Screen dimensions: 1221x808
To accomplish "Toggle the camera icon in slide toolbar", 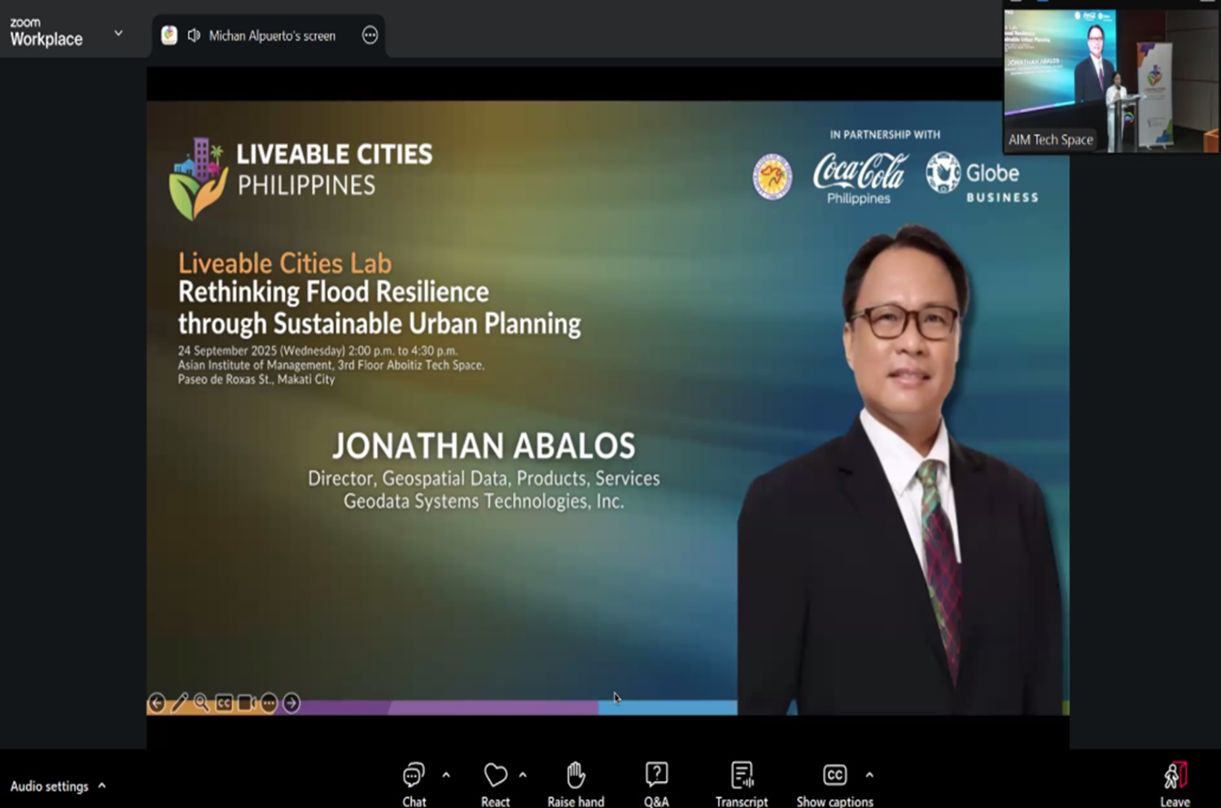I will click(246, 702).
